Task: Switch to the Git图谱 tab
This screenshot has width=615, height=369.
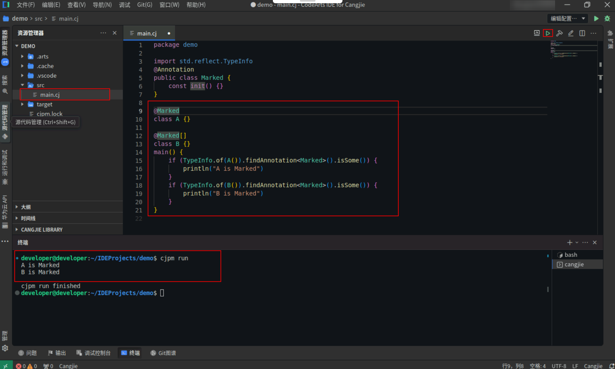Action: 163,353
